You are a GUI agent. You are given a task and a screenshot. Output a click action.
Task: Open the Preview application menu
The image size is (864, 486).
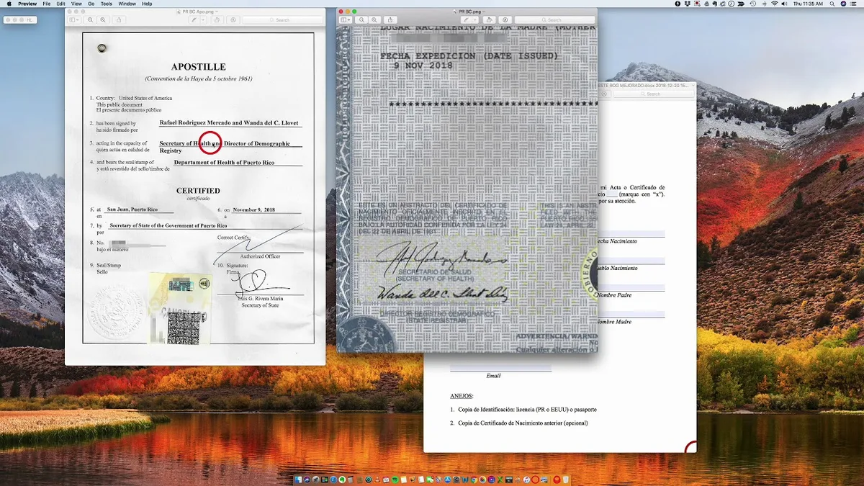tap(27, 4)
